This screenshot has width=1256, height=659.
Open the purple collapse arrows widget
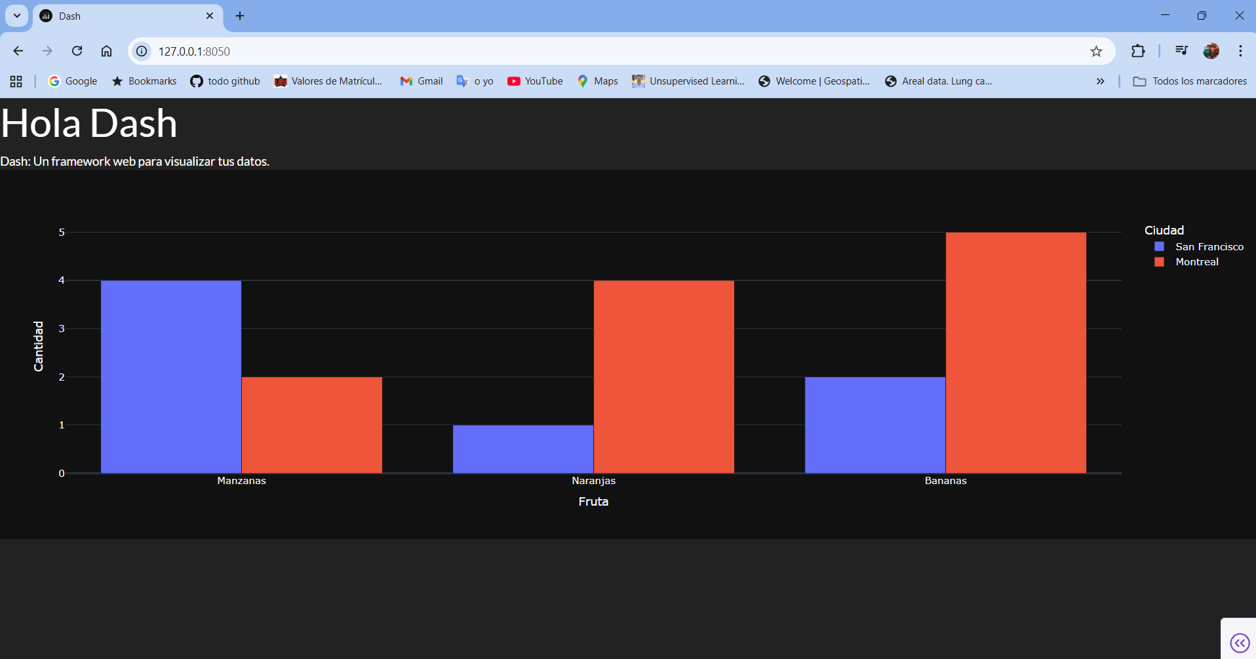[1240, 643]
